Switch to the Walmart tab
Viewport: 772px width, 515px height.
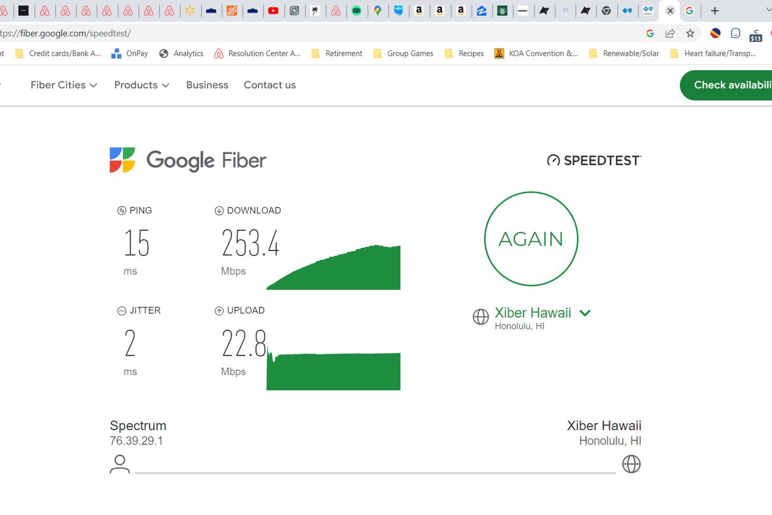190,11
